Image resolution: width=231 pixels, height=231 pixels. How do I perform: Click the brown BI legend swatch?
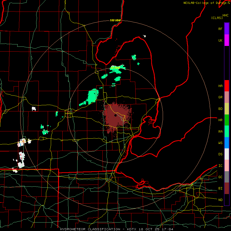point(227,188)
